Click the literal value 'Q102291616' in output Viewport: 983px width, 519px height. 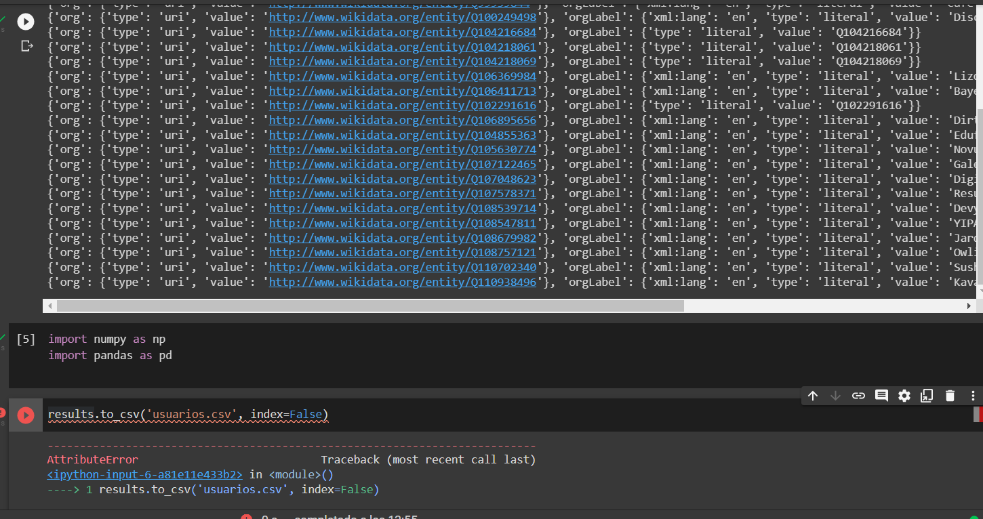coord(869,105)
